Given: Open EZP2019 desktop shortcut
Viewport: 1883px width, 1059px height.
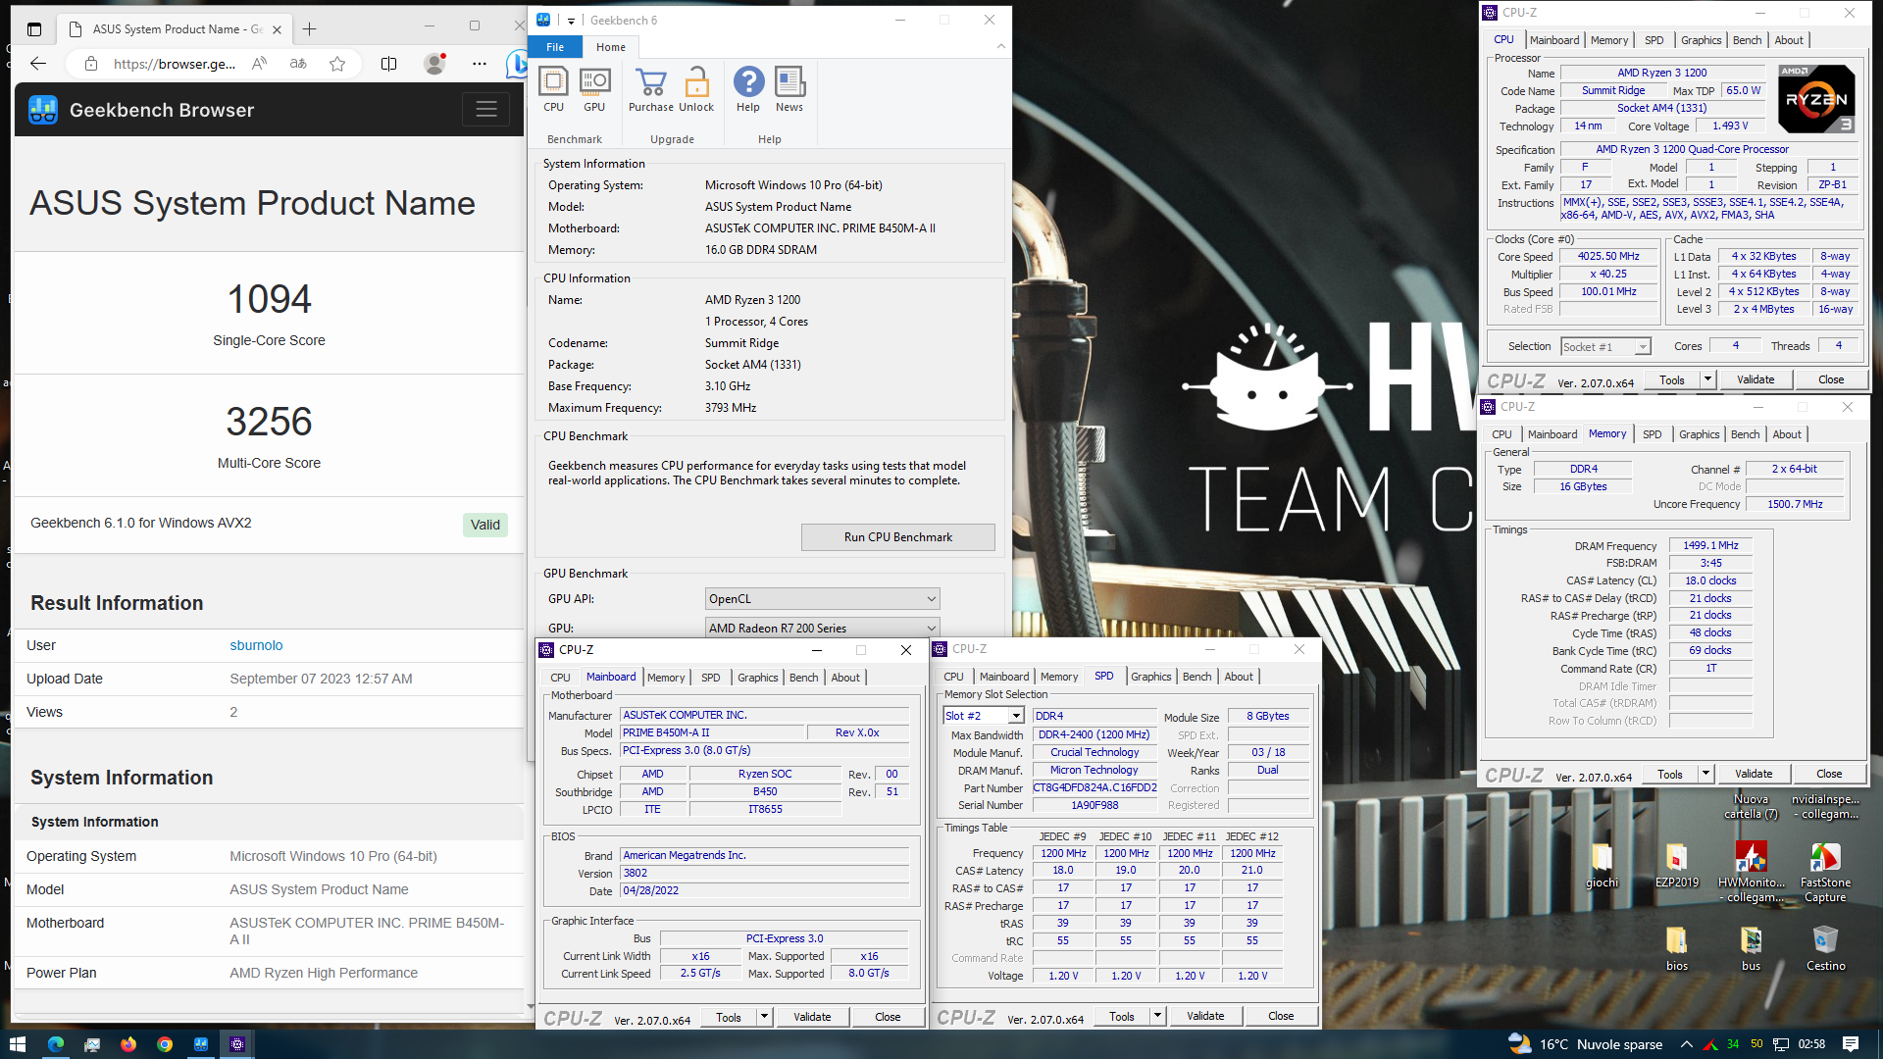Looking at the screenshot, I should (1676, 865).
